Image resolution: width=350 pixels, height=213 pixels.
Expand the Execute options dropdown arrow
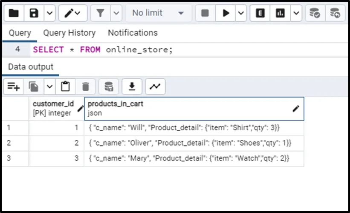coord(241,13)
